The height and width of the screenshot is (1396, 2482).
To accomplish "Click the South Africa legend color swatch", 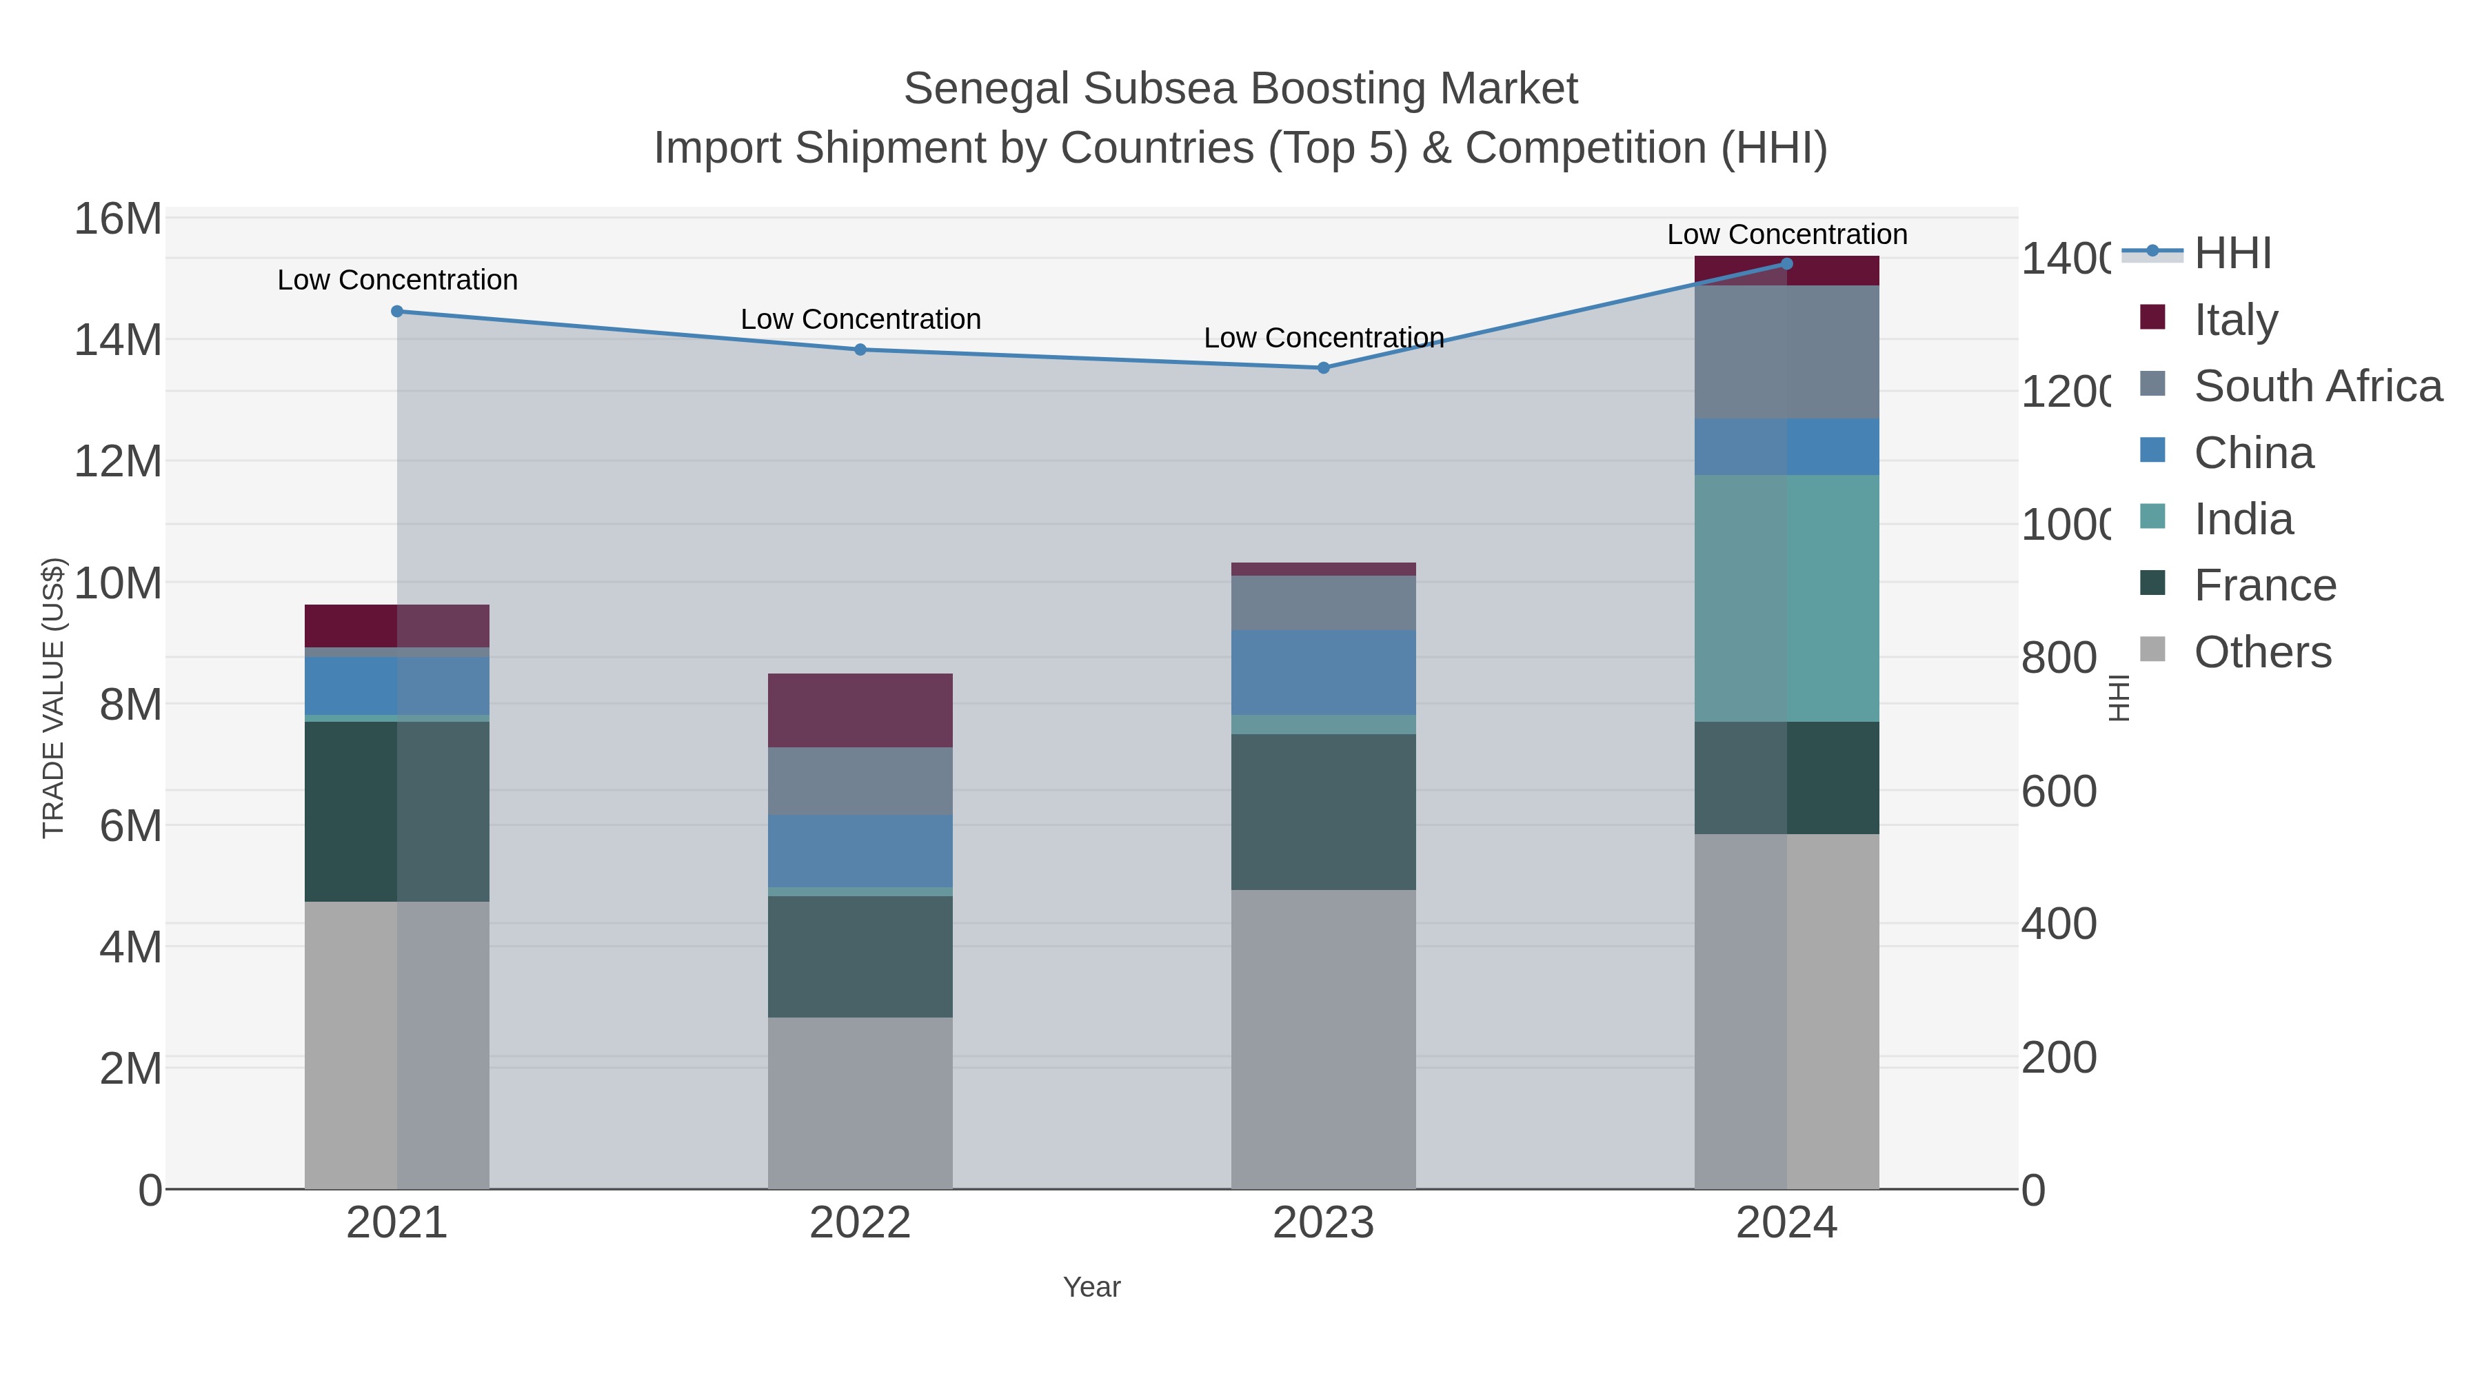I will tap(2152, 383).
